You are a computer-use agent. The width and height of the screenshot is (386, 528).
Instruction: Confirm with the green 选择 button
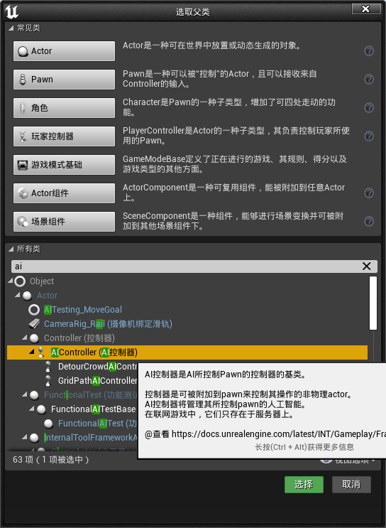[x=304, y=485]
